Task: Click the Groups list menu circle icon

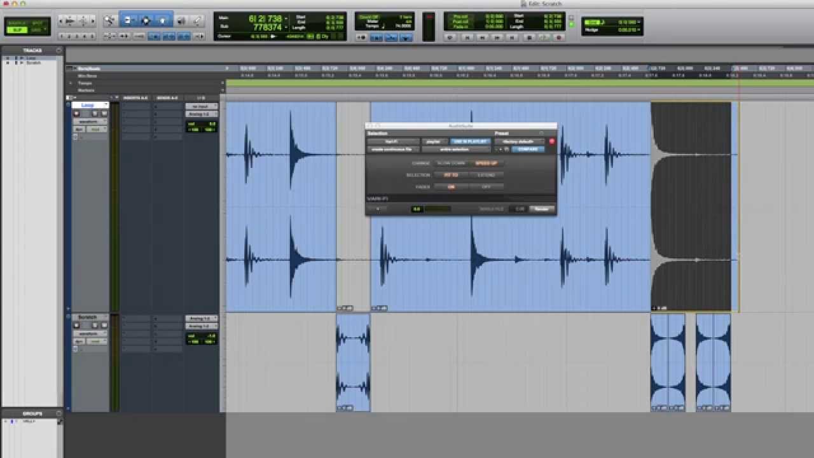Action: pos(59,413)
